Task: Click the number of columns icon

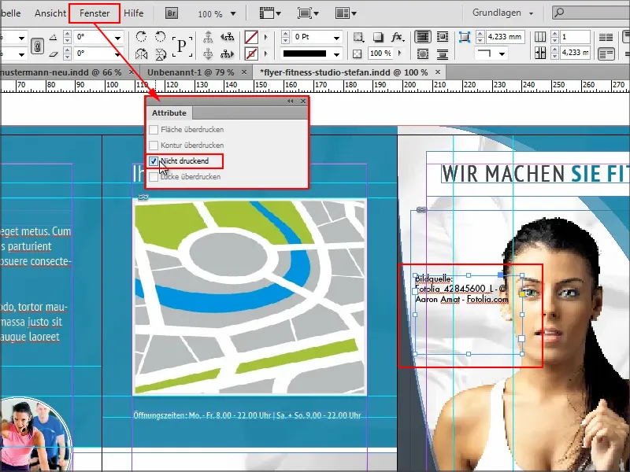Action: tap(540, 37)
